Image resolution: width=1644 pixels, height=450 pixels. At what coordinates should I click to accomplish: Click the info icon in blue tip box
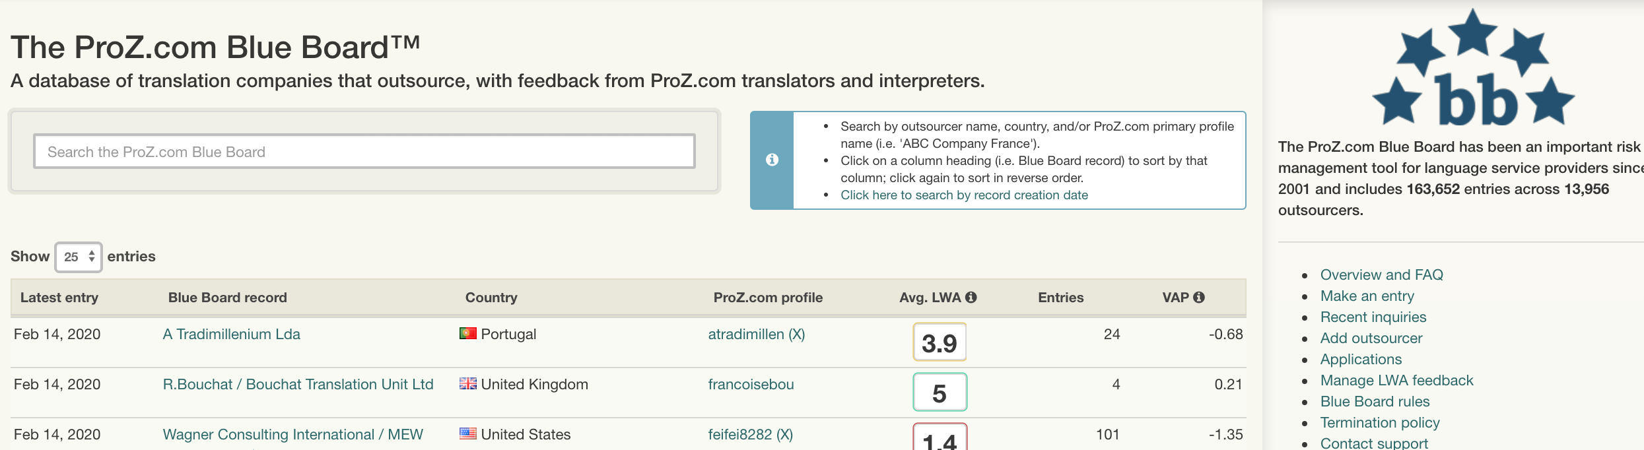pyautogui.click(x=772, y=160)
